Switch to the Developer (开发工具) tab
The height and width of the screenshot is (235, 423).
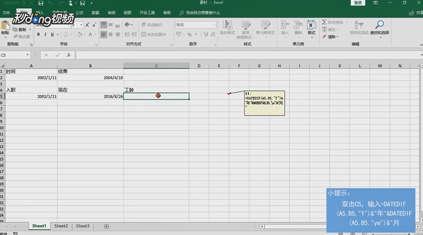coord(147,13)
